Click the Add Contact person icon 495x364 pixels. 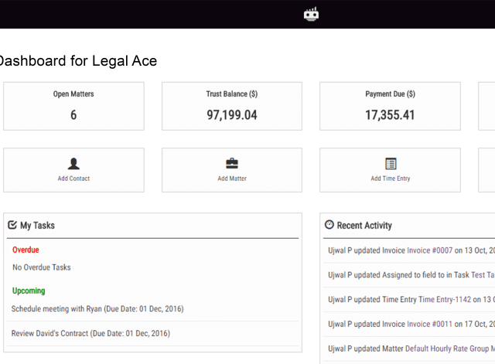click(73, 164)
